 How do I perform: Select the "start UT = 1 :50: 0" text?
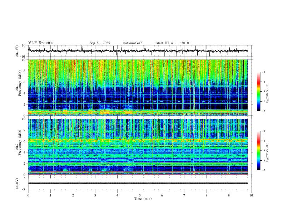click(x=173, y=43)
